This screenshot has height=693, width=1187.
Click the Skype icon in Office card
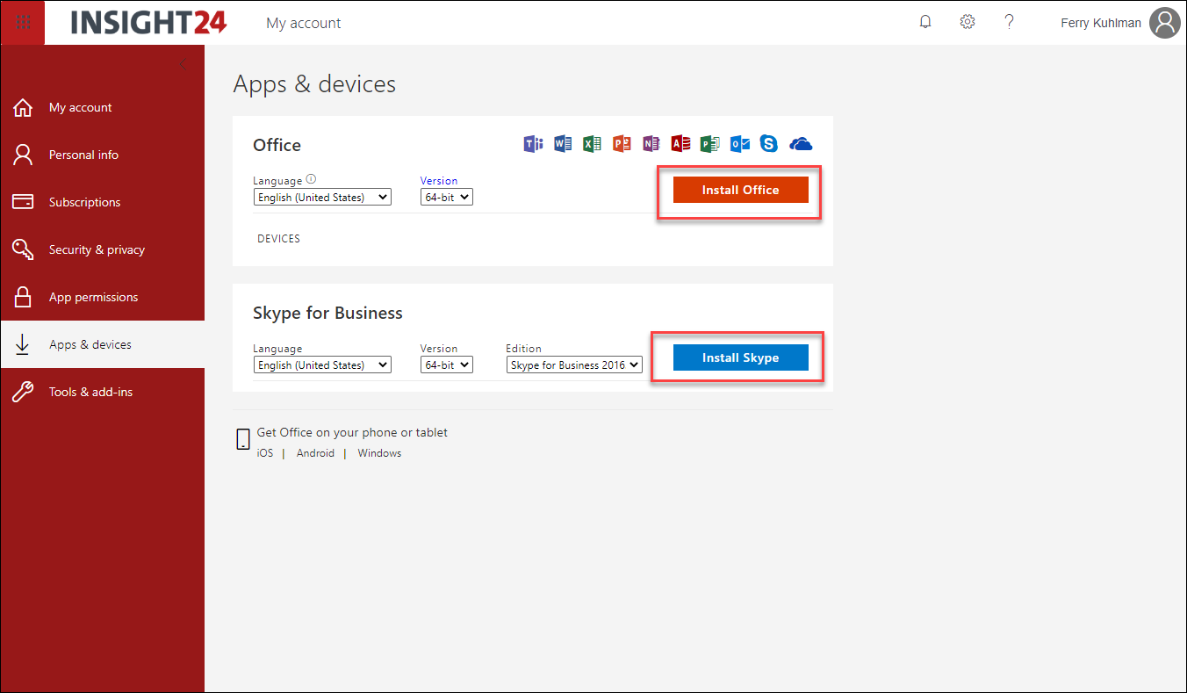769,144
